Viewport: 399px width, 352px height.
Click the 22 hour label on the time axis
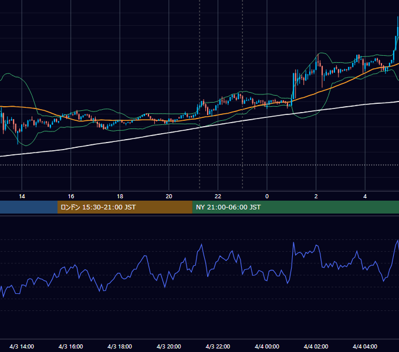coord(218,197)
